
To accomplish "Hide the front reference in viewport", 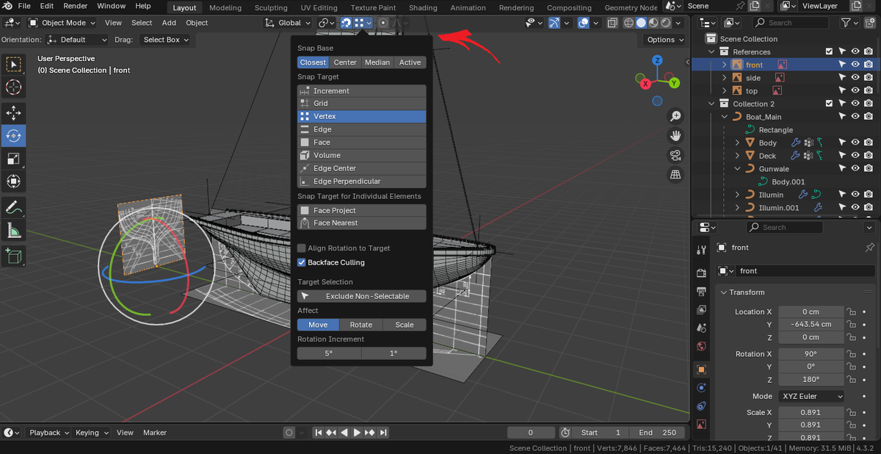I will click(x=855, y=65).
